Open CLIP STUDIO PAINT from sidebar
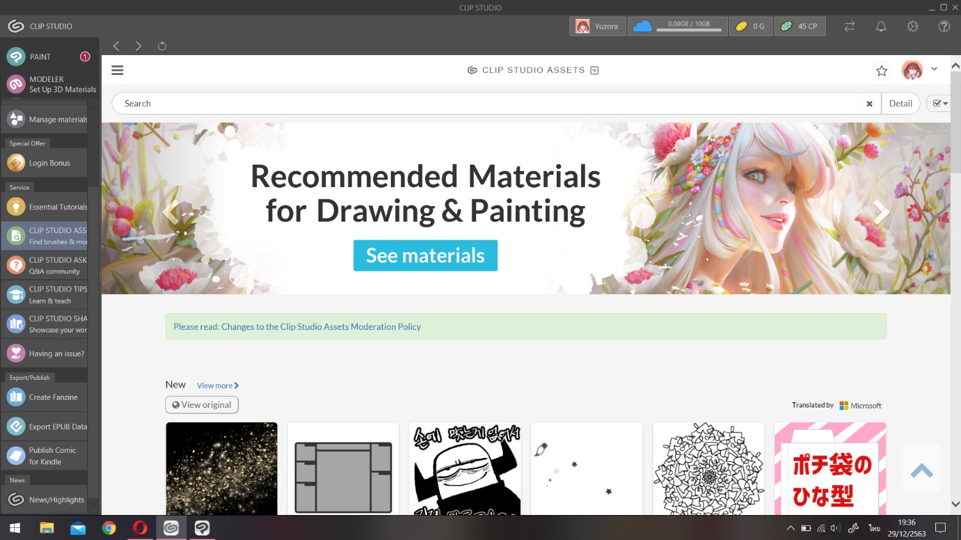 tap(45, 56)
